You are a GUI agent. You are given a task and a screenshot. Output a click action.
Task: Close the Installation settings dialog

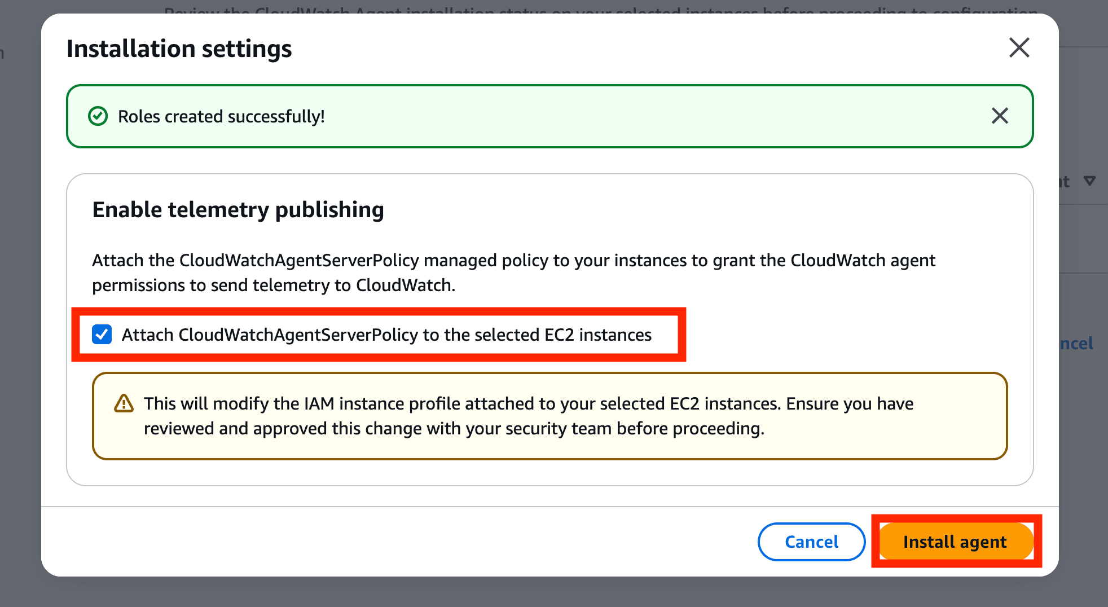[1019, 48]
